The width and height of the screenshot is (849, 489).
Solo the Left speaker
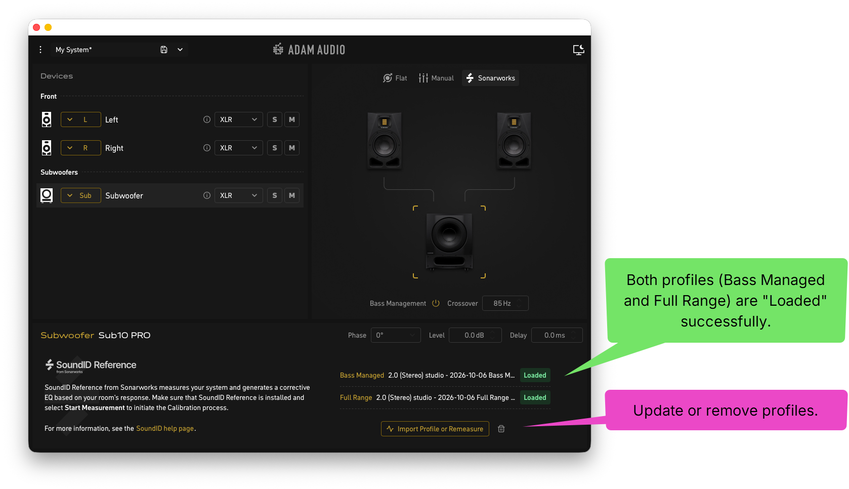click(x=275, y=119)
